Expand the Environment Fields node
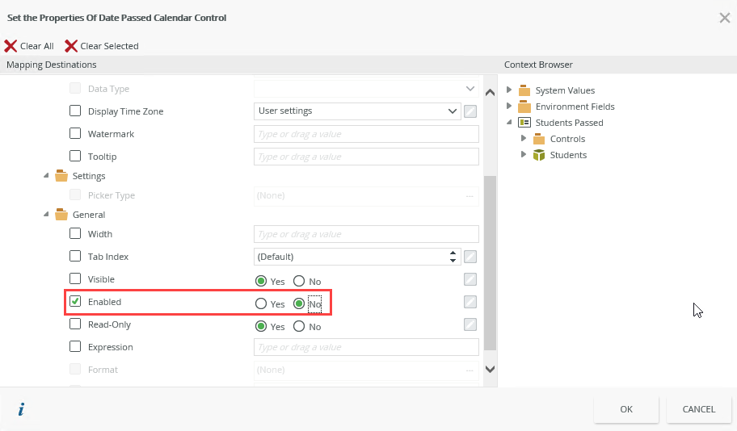 pos(509,107)
